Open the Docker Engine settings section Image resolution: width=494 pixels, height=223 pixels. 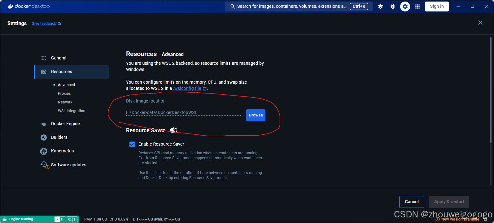[x=71, y=124]
